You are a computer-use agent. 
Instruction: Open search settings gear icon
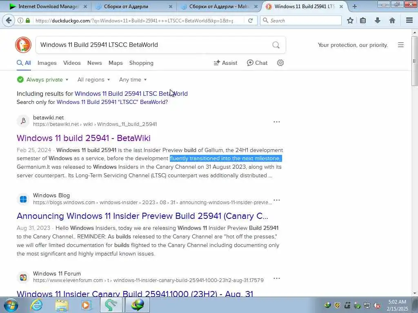click(280, 63)
